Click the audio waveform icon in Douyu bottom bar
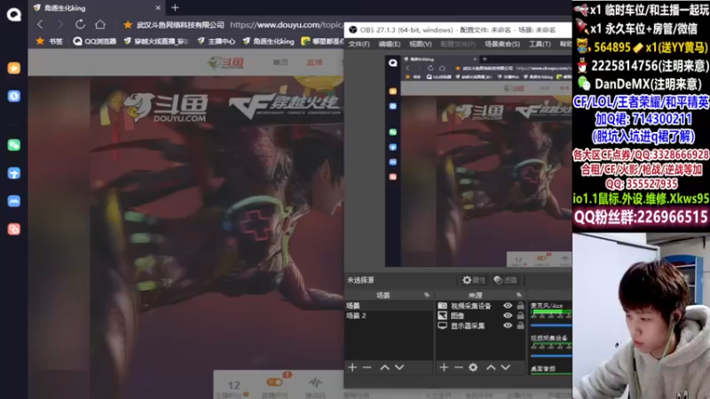Viewport: 710px width, 399px height. click(316, 383)
